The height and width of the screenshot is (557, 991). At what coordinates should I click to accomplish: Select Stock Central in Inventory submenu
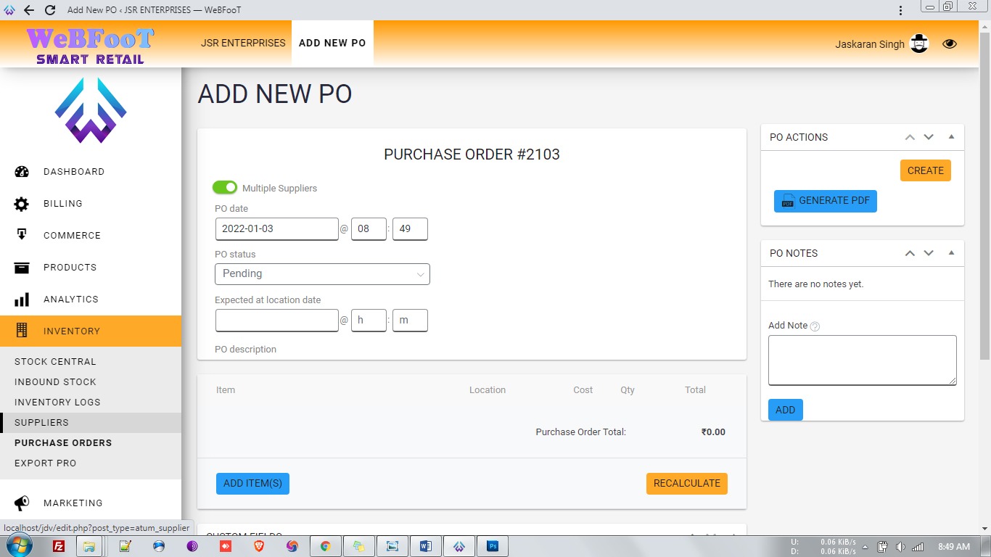tap(55, 361)
